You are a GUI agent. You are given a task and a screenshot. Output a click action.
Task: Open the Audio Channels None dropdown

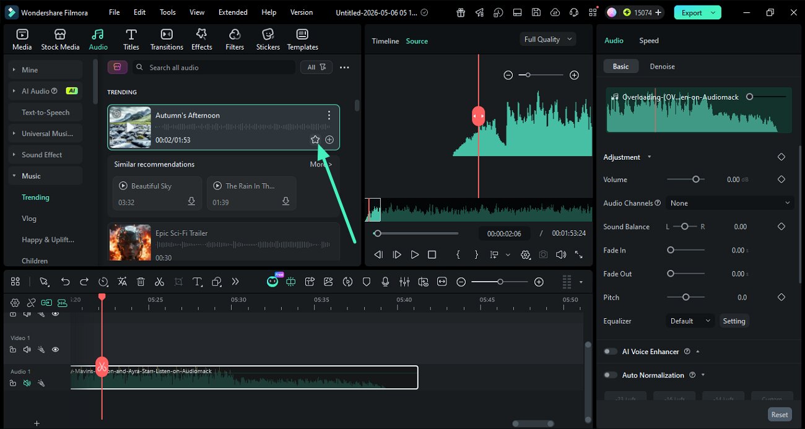pos(730,203)
